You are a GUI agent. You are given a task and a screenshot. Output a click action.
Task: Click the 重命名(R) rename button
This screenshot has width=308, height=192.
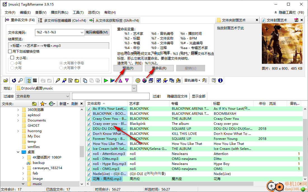[159, 68]
